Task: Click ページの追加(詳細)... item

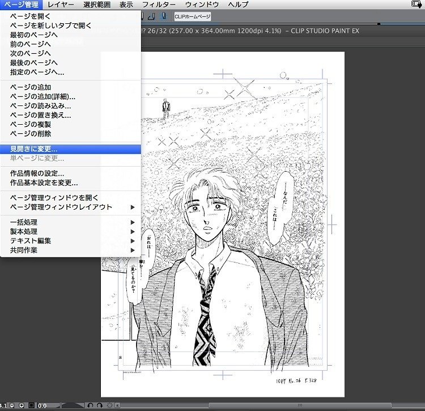Action: pos(70,96)
